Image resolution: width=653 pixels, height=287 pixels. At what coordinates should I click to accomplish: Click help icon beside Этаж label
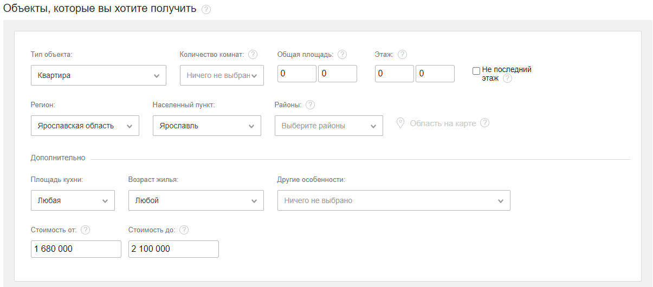402,54
